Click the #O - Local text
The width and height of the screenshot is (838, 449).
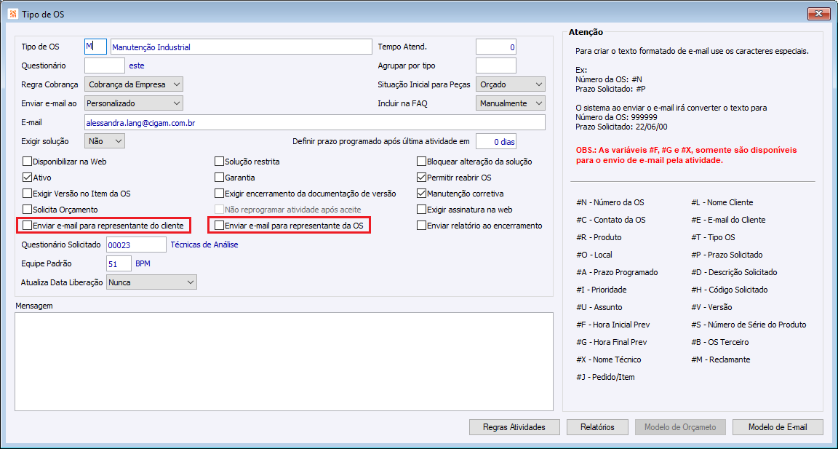tap(595, 255)
